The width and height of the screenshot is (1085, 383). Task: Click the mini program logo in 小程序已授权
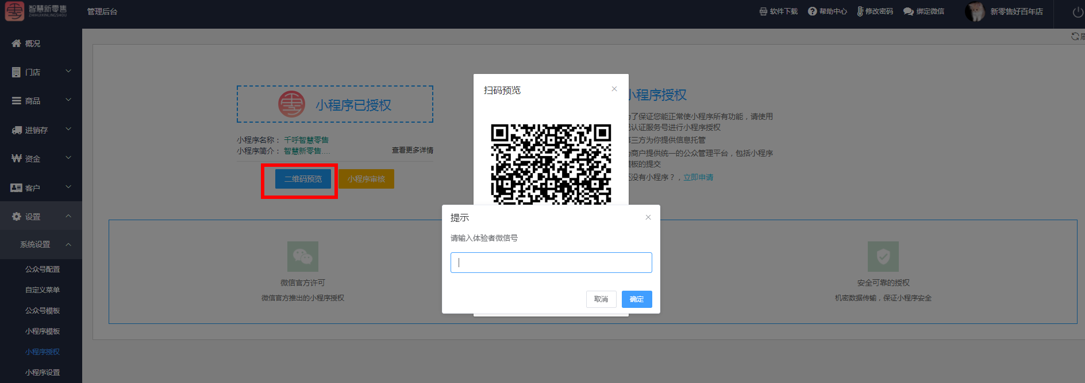[292, 104]
